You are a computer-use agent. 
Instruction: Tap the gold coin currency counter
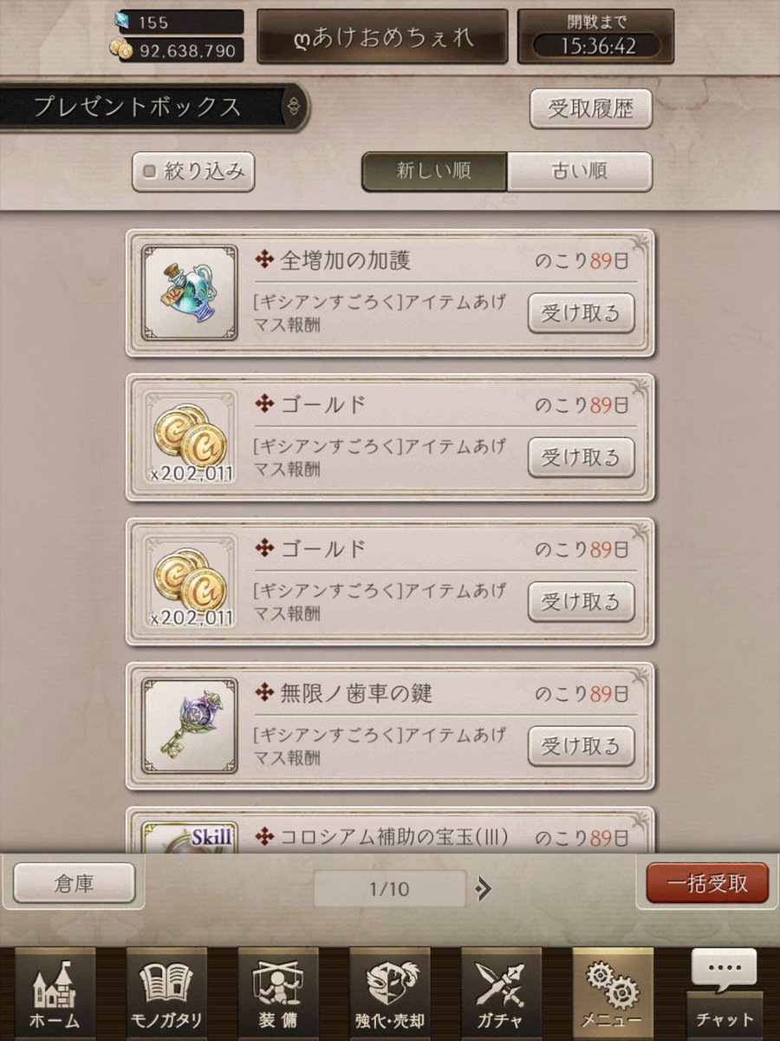(x=177, y=50)
